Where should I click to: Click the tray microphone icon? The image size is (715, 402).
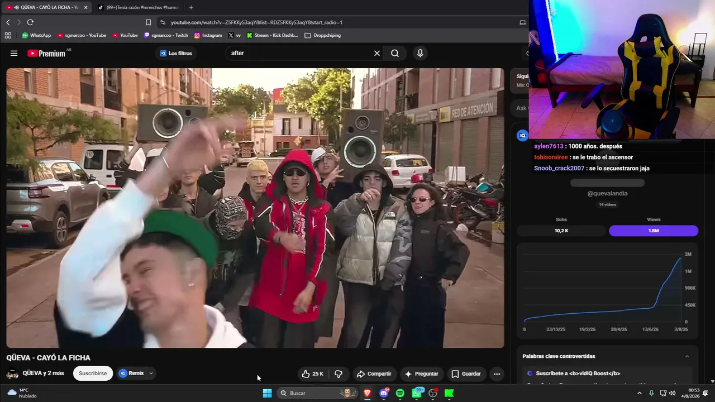click(x=651, y=393)
